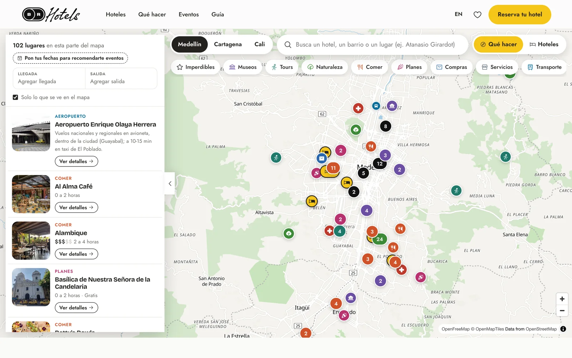
Task: Zoom in the map with plus button
Action: click(562, 299)
